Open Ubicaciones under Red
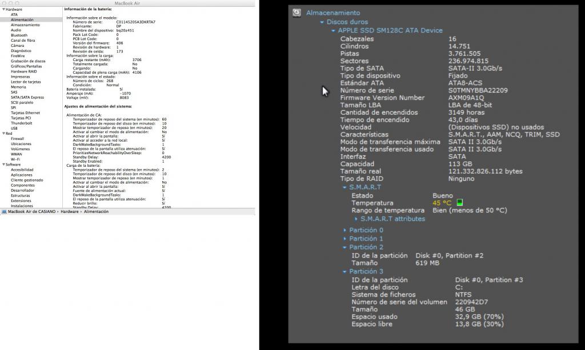Image resolution: width=585 pixels, height=350 pixels. 21,144
